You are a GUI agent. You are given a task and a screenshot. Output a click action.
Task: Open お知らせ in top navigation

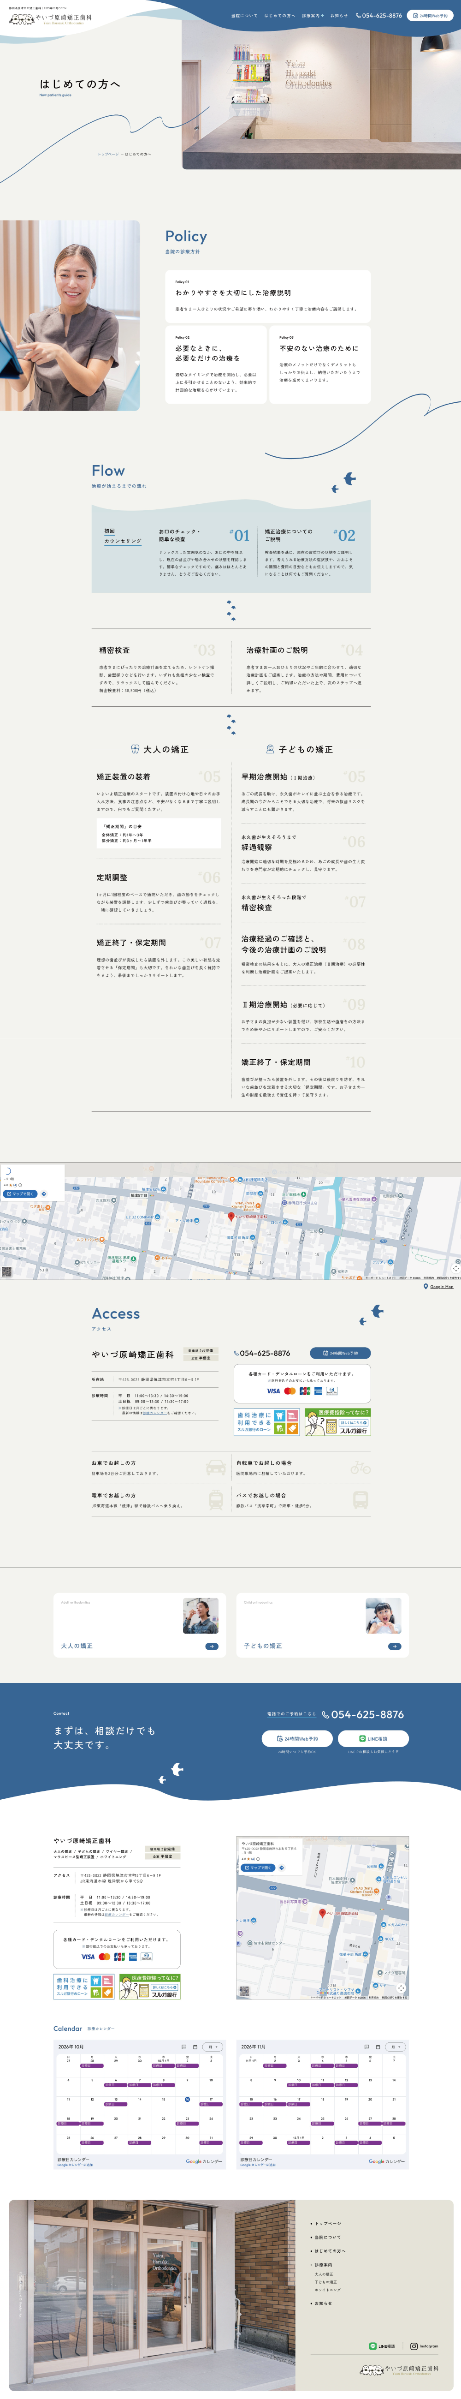[339, 16]
